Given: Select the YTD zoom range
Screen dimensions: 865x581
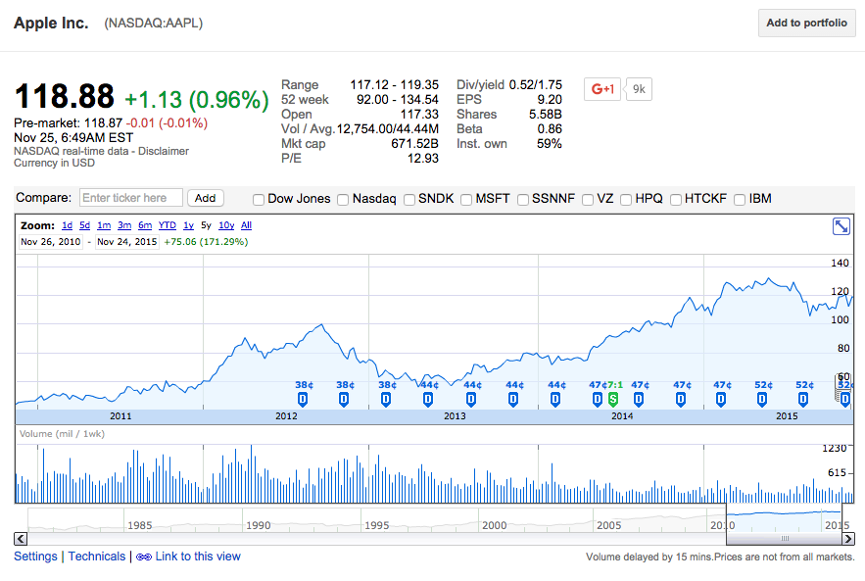Looking at the screenshot, I should pos(167,225).
